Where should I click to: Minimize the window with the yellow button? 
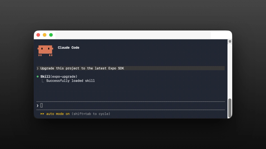45,35
